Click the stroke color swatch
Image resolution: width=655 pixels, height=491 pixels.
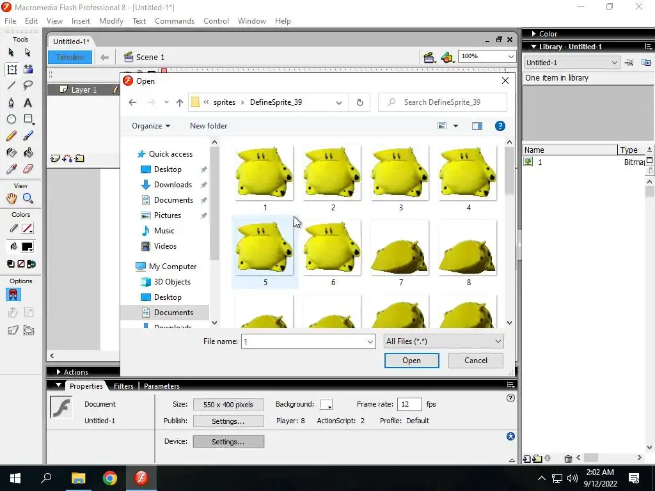point(27,228)
